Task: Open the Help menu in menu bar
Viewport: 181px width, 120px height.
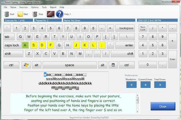Action: [x=62, y=7]
